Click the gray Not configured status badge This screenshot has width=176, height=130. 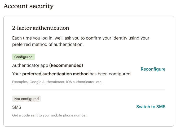point(27,99)
